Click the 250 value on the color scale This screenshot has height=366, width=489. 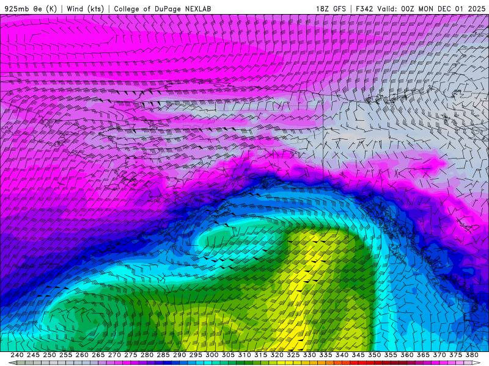(50, 355)
